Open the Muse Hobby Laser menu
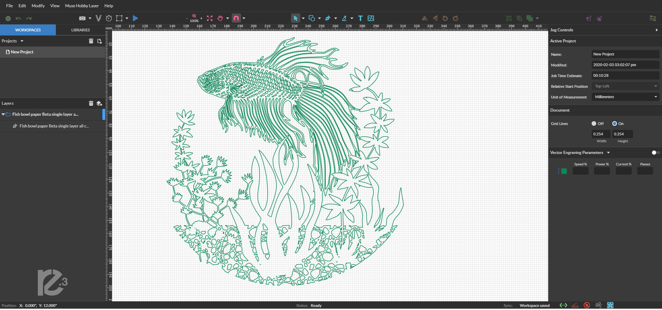This screenshot has height=310, width=662. 82,6
